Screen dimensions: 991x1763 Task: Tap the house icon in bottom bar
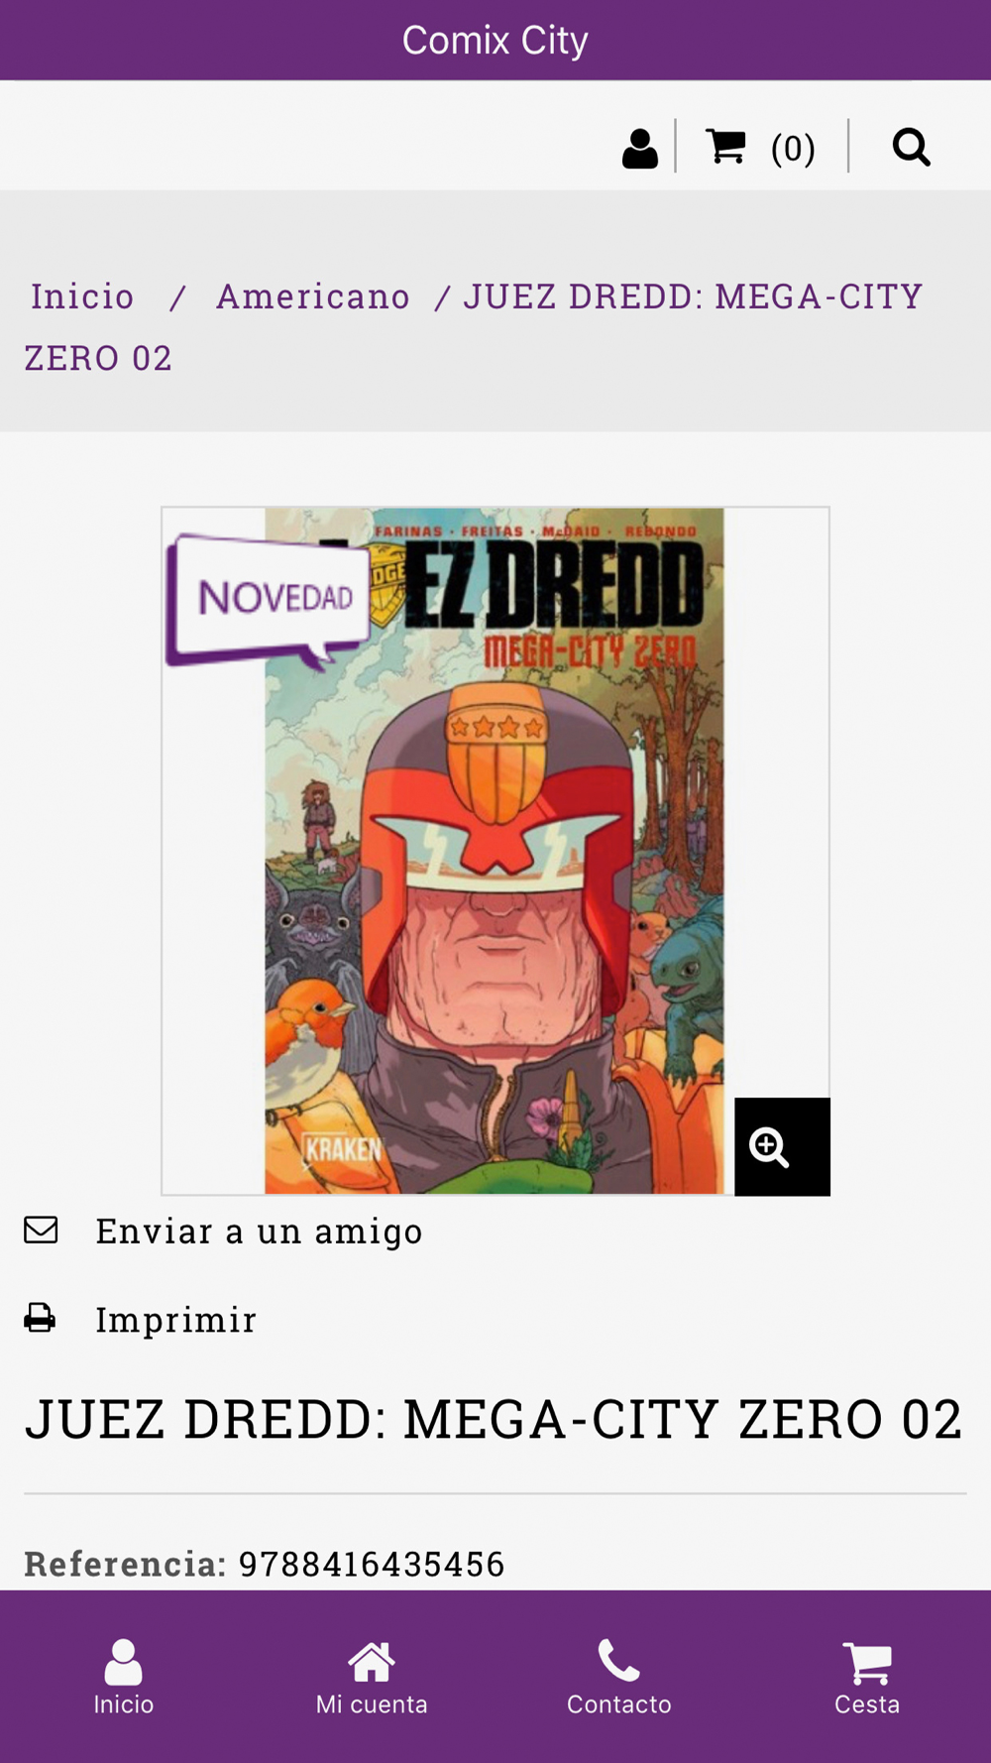(372, 1662)
